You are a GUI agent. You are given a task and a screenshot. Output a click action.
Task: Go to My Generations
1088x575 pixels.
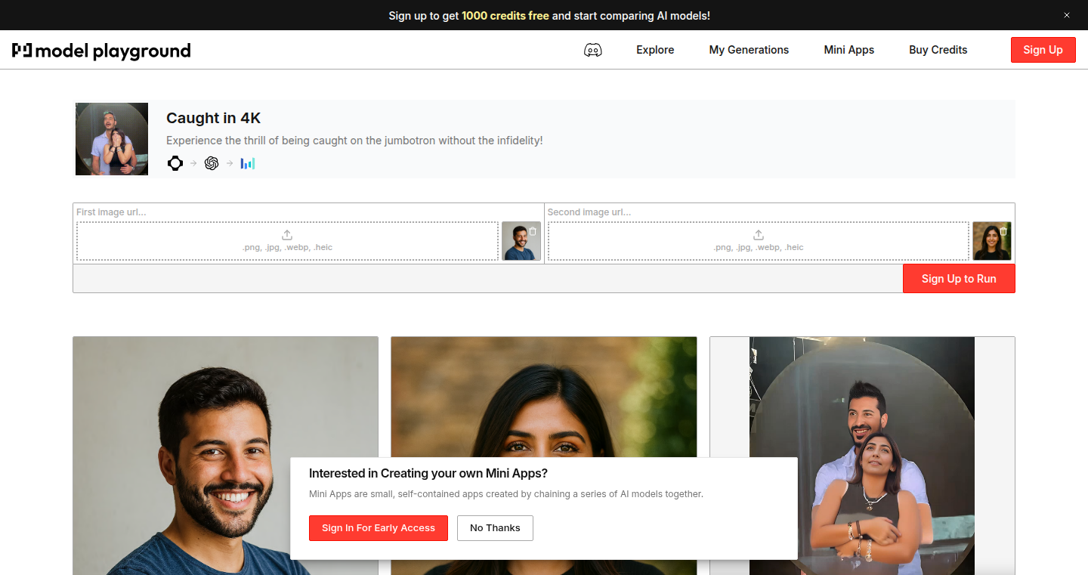pos(749,50)
